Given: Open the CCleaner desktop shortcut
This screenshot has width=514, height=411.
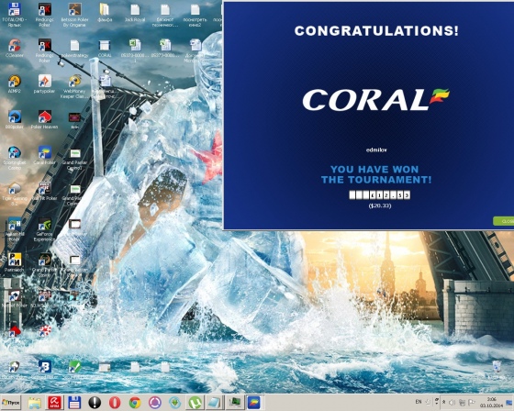Looking at the screenshot, I should pyautogui.click(x=14, y=49).
